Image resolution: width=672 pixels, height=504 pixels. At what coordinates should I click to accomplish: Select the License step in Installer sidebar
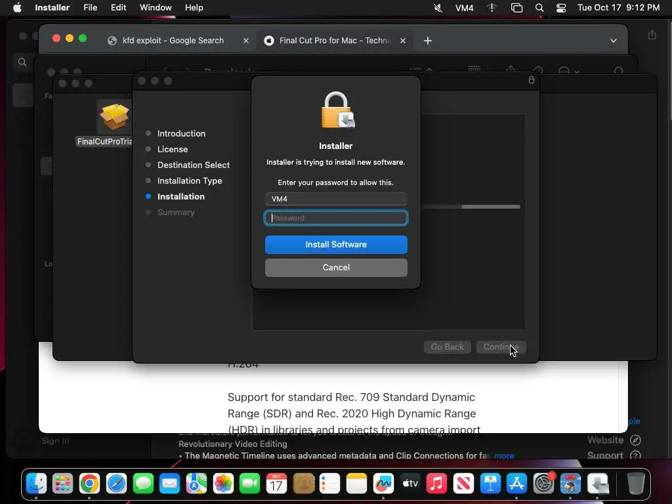(x=173, y=149)
